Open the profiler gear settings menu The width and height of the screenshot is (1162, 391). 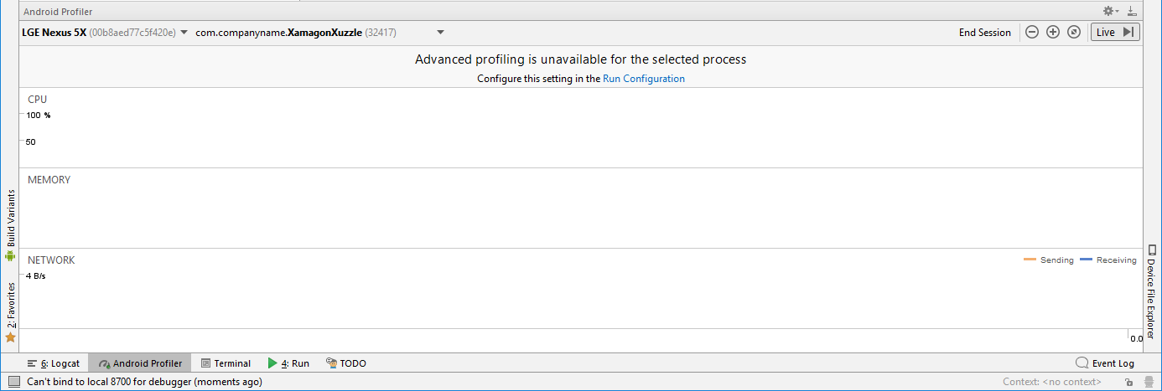coord(1110,11)
